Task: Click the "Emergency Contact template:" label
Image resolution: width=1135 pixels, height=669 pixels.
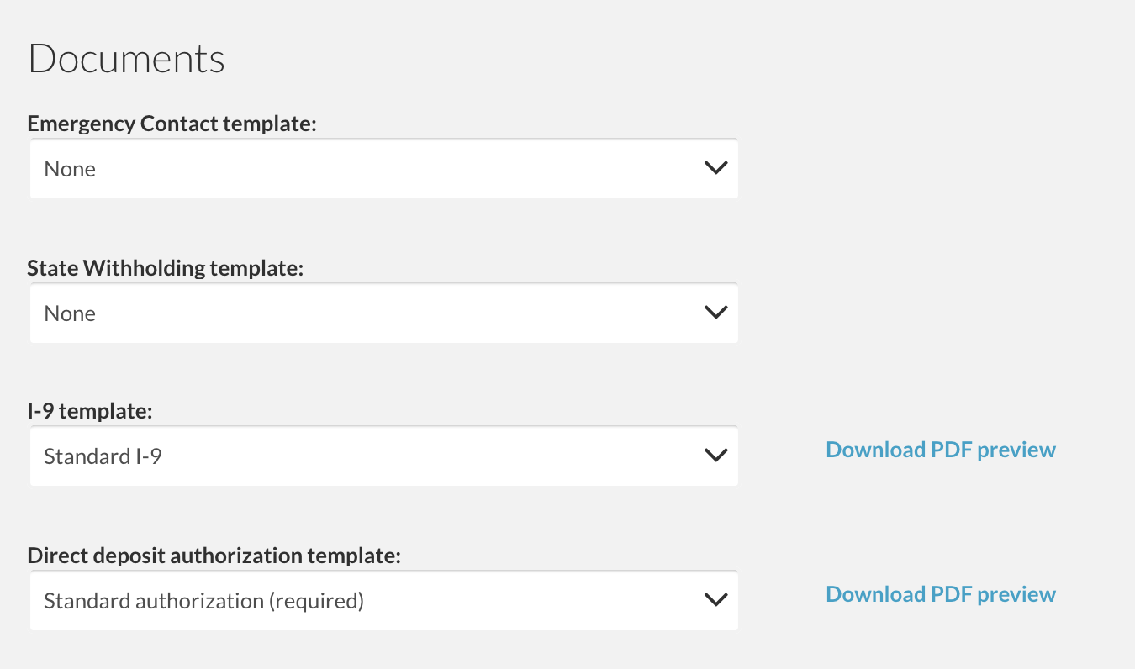Action: pos(172,124)
